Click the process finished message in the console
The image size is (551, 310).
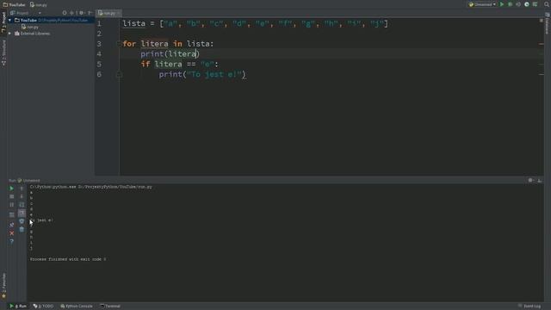[68, 259]
